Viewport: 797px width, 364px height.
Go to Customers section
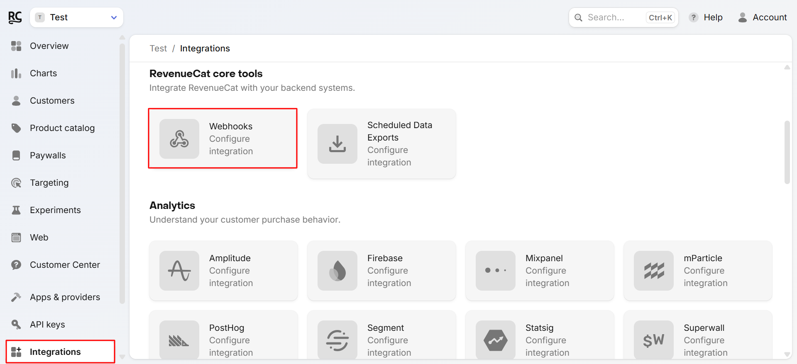click(x=52, y=101)
